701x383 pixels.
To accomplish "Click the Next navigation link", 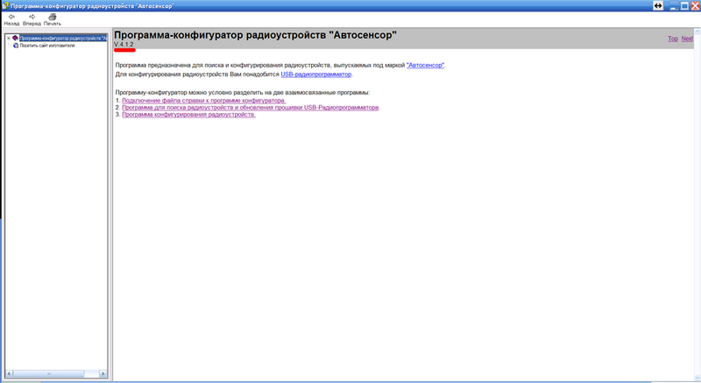I will point(687,39).
